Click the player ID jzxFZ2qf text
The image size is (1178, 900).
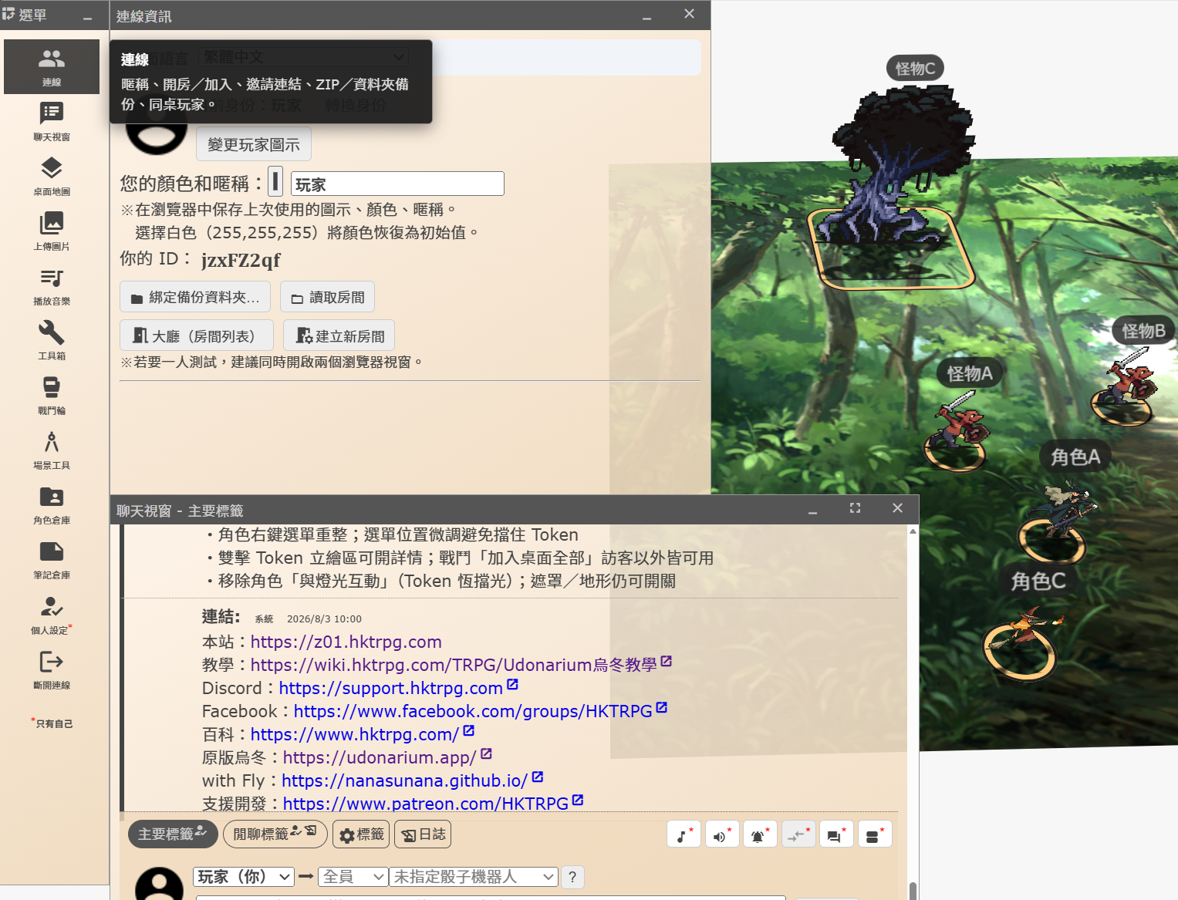[x=241, y=260]
